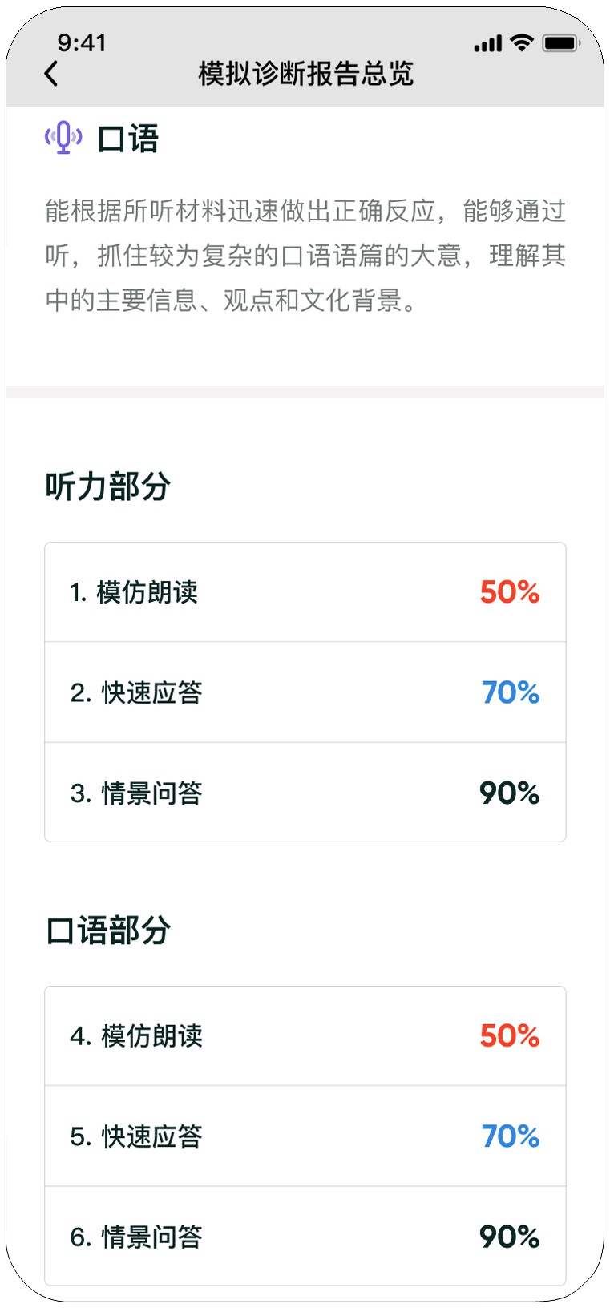Click the purple microphone icon beside 口语
Image resolution: width=610 pixels, height=1308 pixels.
[63, 138]
